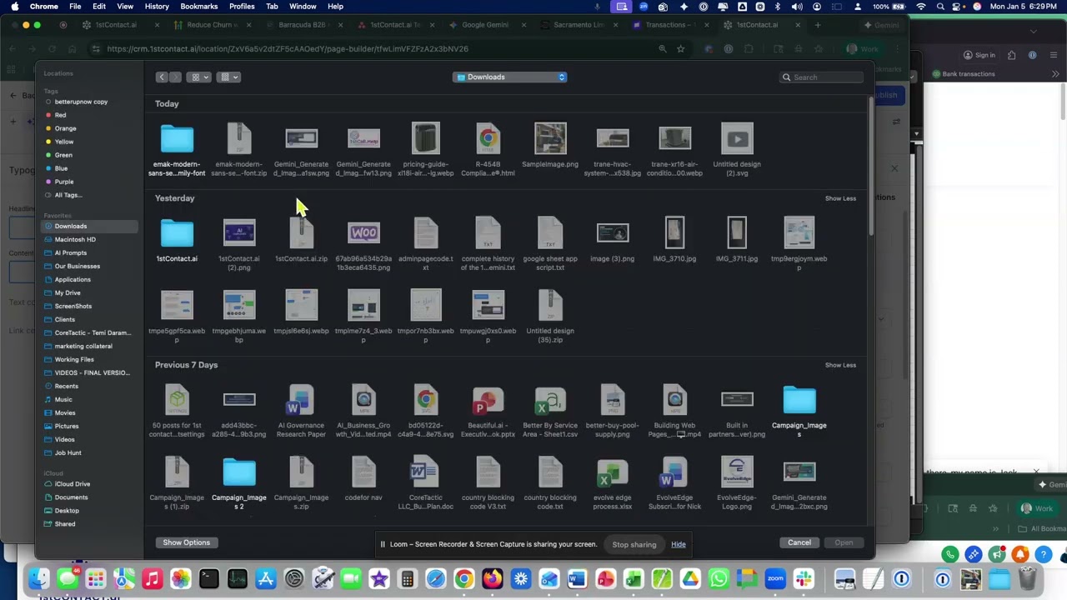Select Untitled design (2).svg file icon

click(x=737, y=139)
